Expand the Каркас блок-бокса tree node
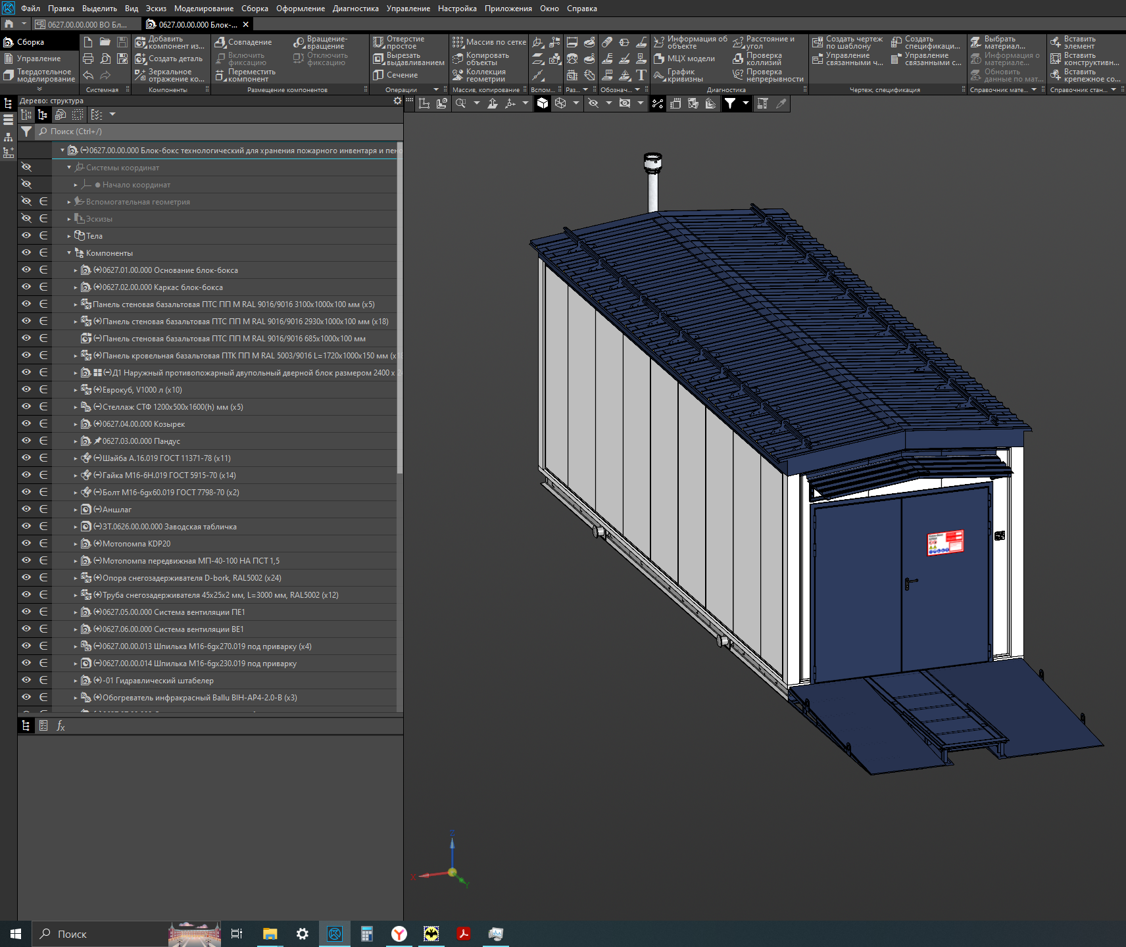Image resolution: width=1126 pixels, height=947 pixels. click(76, 287)
